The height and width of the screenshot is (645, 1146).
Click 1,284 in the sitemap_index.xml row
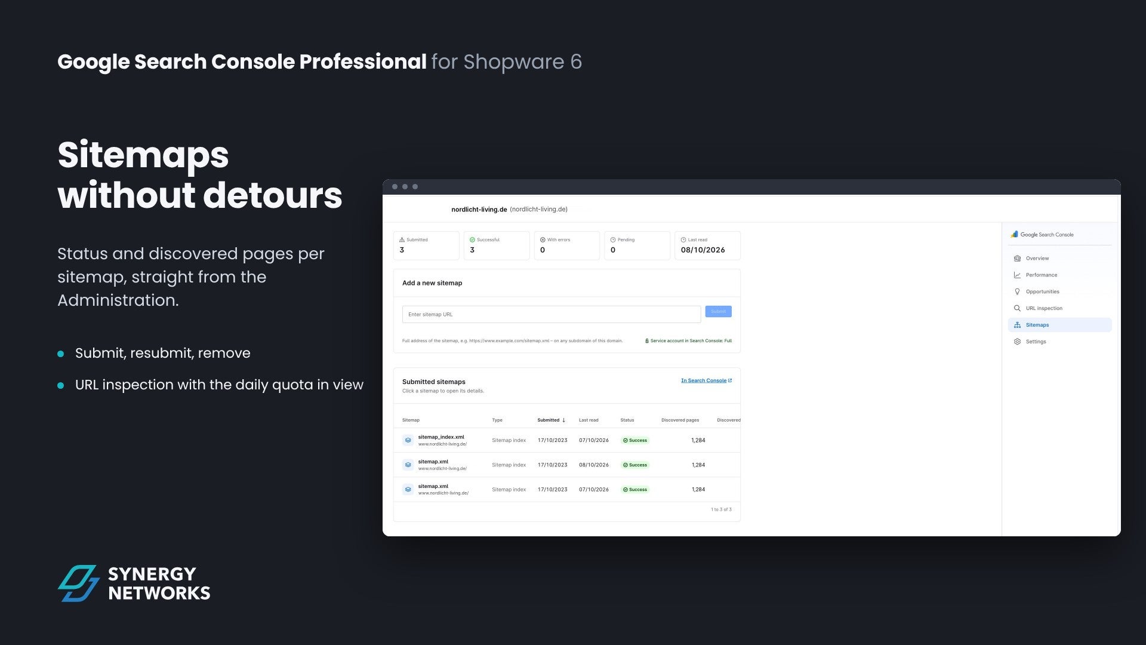click(698, 441)
